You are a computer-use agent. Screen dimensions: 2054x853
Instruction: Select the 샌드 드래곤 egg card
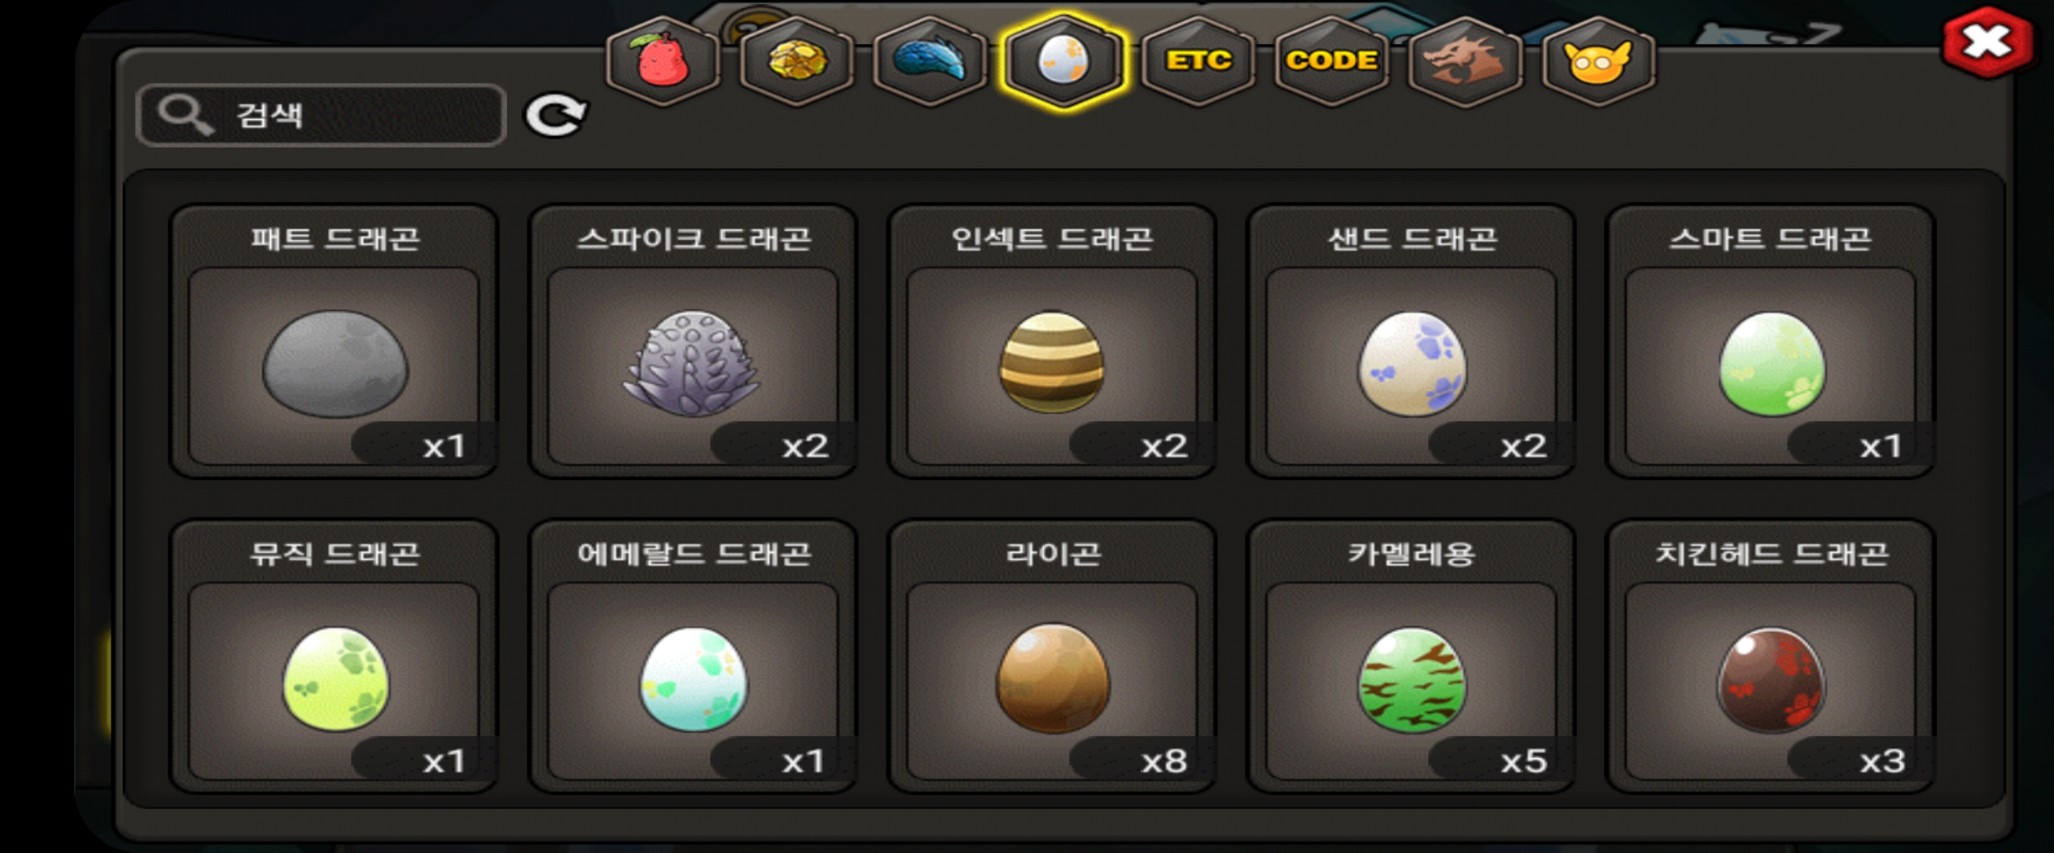pos(1410,341)
